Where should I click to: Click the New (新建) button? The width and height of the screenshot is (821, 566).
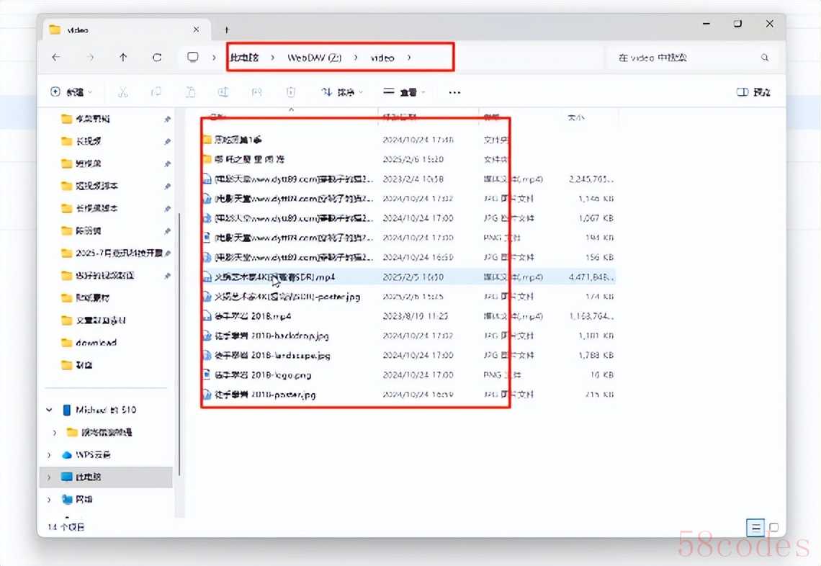pos(71,92)
